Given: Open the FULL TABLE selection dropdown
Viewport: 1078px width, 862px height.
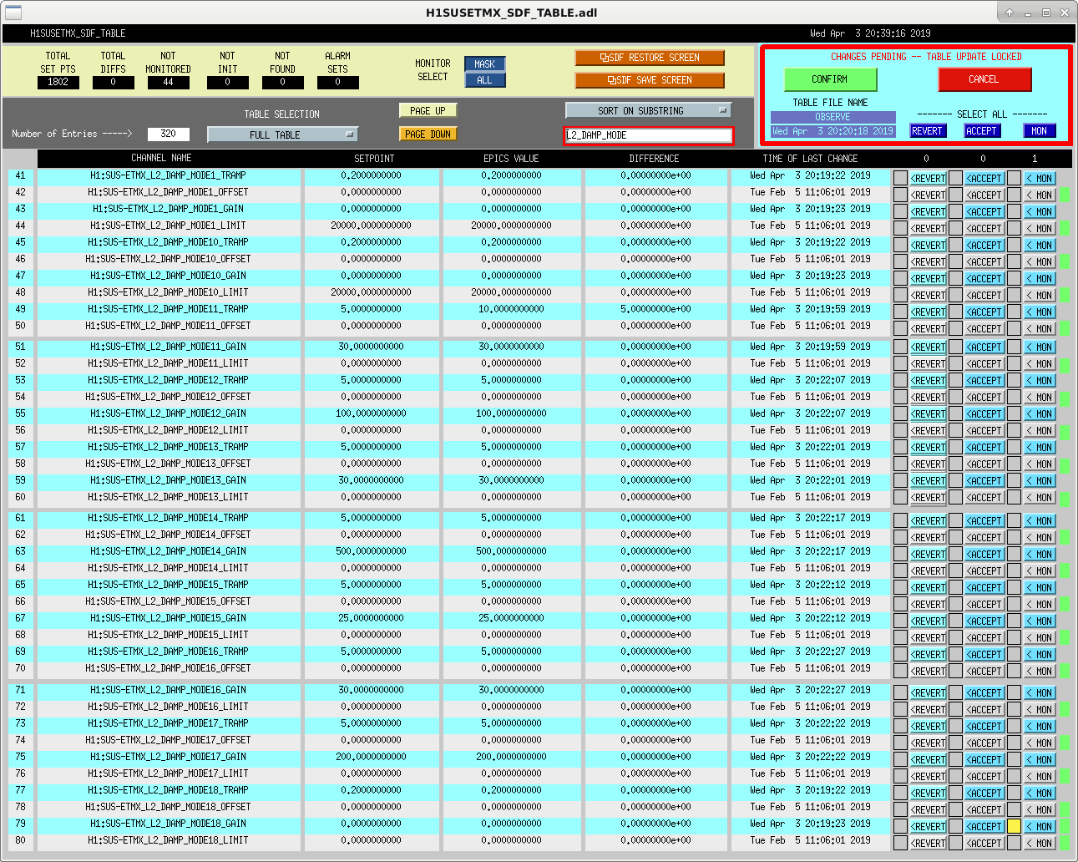Looking at the screenshot, I should (282, 134).
